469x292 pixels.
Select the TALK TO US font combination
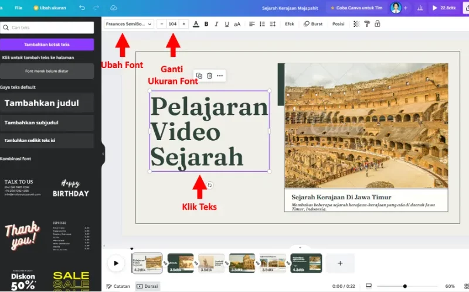coord(23,188)
